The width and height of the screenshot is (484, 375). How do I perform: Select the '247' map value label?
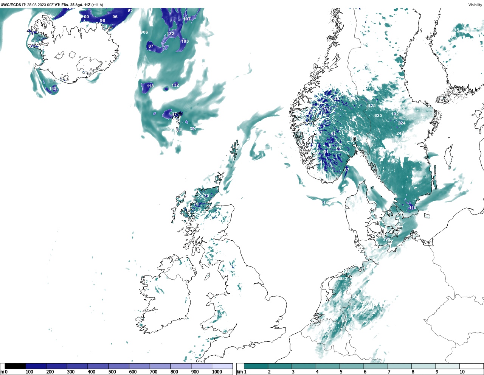[x=400, y=133]
